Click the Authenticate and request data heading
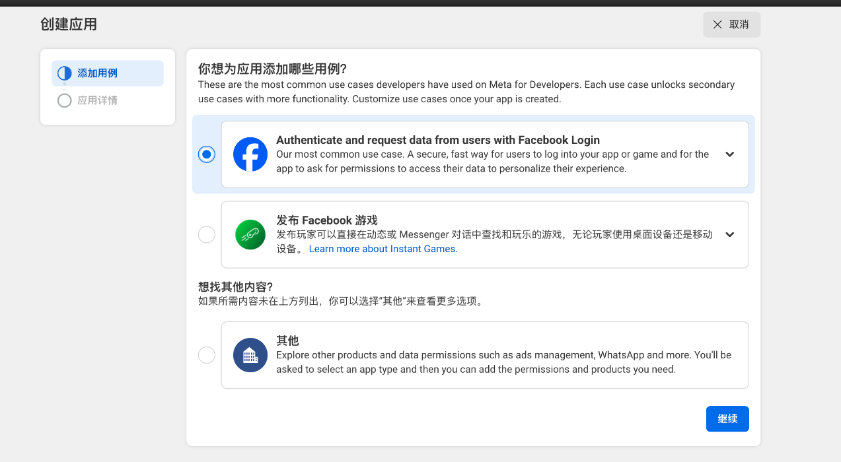The image size is (841, 462). point(438,140)
